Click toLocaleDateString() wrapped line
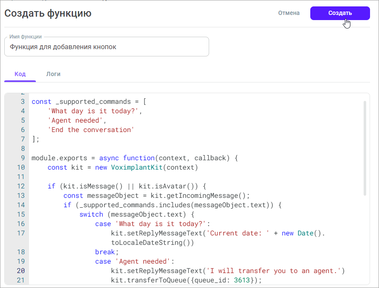Viewport: 379px width, 288px height. pos(152,243)
